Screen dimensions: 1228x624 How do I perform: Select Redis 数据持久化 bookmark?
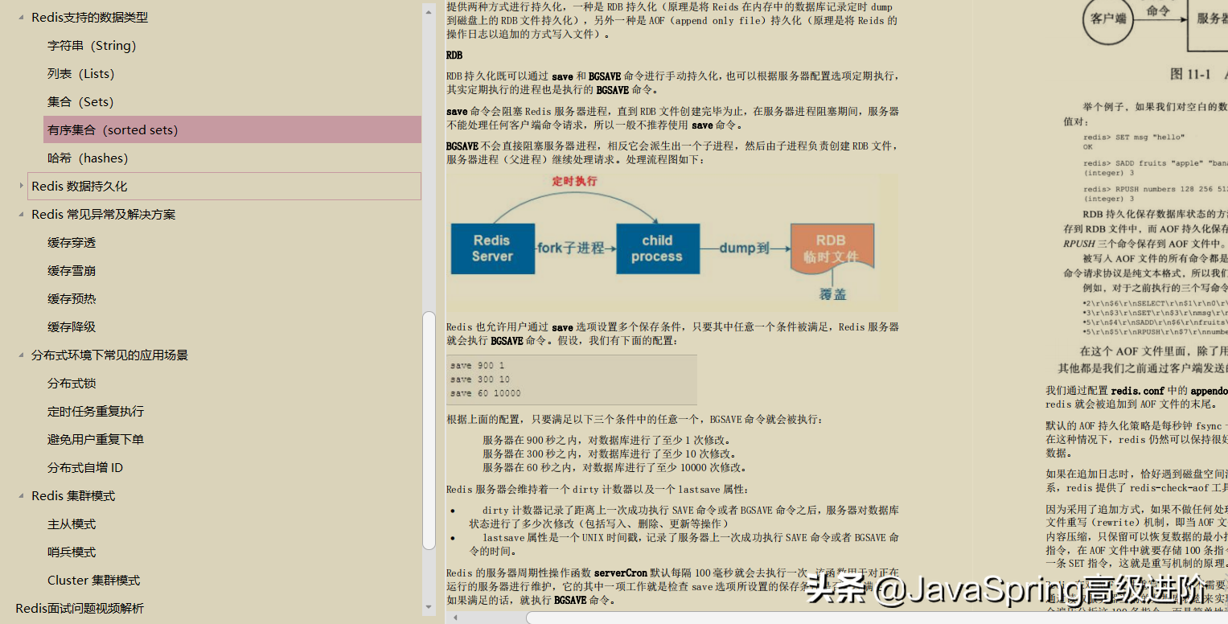pos(224,186)
